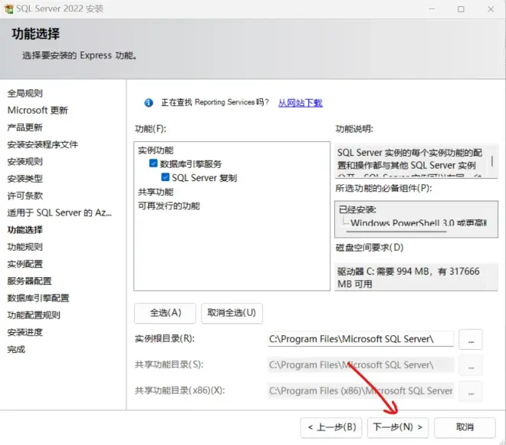Screen dimensions: 506x445
Task: Select the 实例配置 step
Action: [x=25, y=264]
